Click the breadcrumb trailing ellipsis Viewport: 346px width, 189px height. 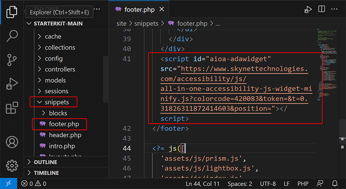click(x=218, y=24)
